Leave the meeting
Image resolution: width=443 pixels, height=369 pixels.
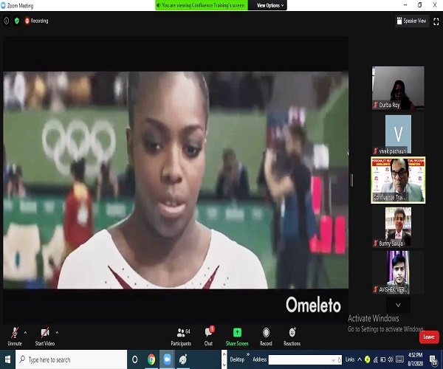pyautogui.click(x=429, y=337)
